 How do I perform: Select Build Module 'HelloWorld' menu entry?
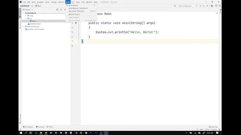point(81,8)
